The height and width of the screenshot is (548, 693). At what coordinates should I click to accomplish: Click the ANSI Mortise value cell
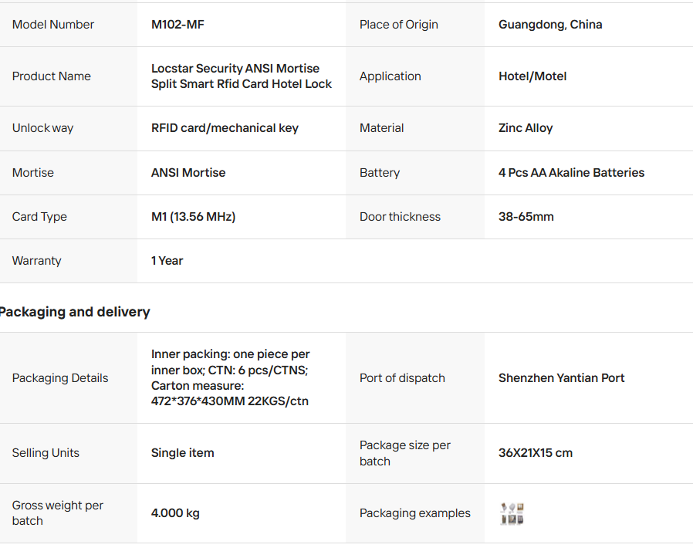[x=188, y=173]
